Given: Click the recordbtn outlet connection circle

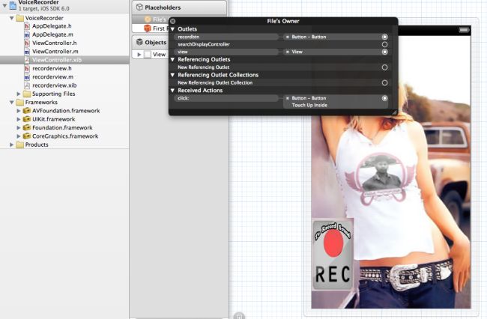Looking at the screenshot, I should pyautogui.click(x=384, y=37).
